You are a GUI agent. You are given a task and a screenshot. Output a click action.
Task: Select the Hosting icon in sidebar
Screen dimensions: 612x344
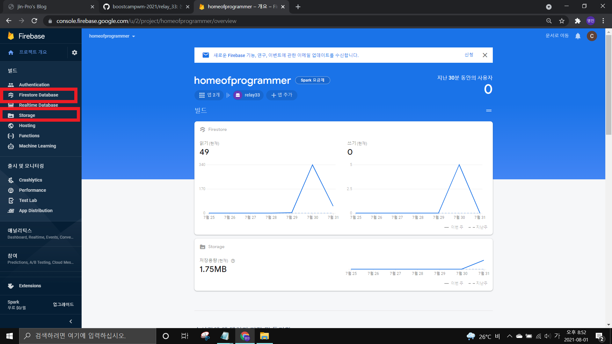11,125
